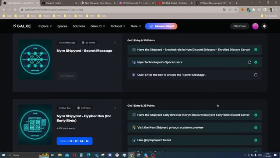The height and width of the screenshot is (158, 280).
Task: Click the Nym Shipyard Cypher Box artwork
Action: 35,125
